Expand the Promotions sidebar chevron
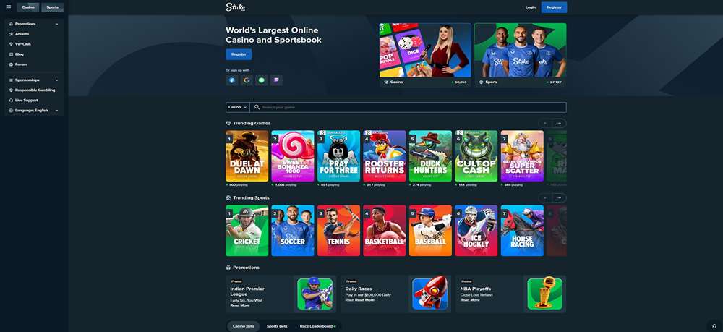The width and height of the screenshot is (723, 332). [56, 24]
